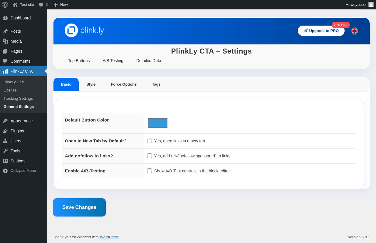This screenshot has height=243, width=376.
Task: Click the Collapse Menu arrow icon
Action: tap(5, 171)
